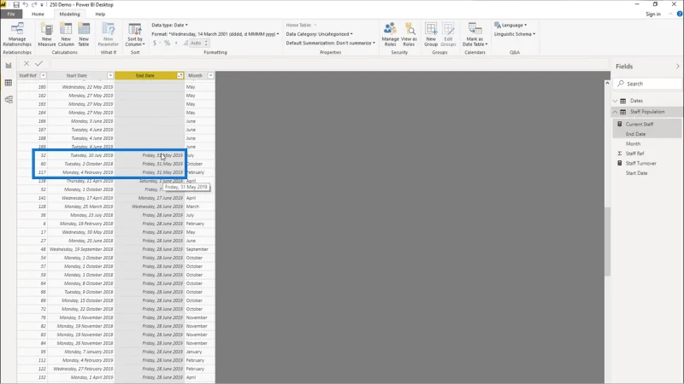Open the End Date column sort arrow

180,75
